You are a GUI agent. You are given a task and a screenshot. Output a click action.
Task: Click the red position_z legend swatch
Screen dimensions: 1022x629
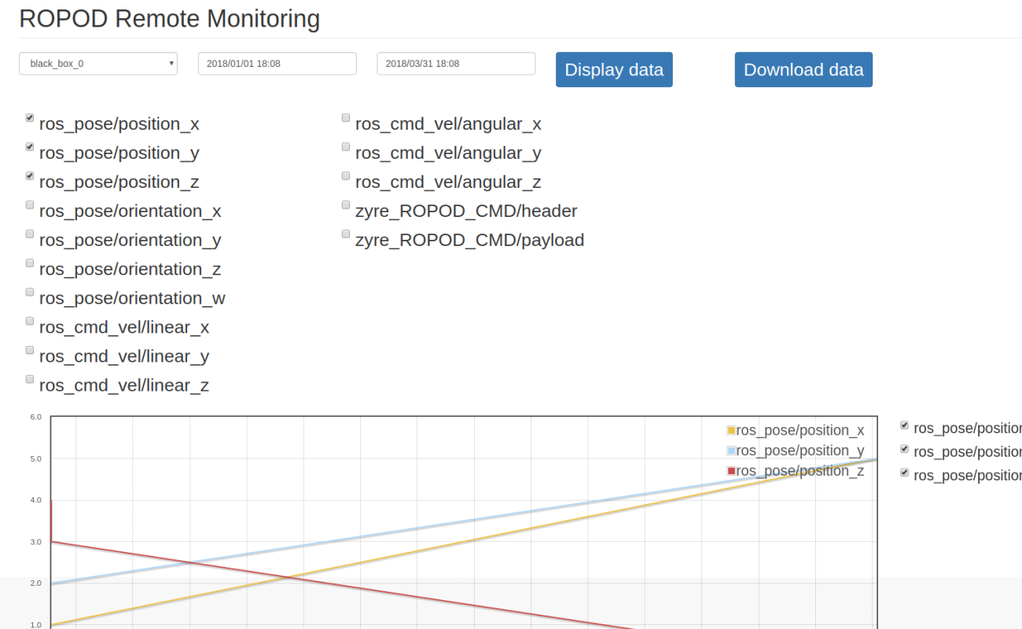[731, 471]
